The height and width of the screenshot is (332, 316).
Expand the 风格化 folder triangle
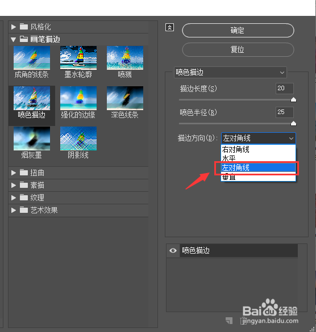[x=14, y=27]
